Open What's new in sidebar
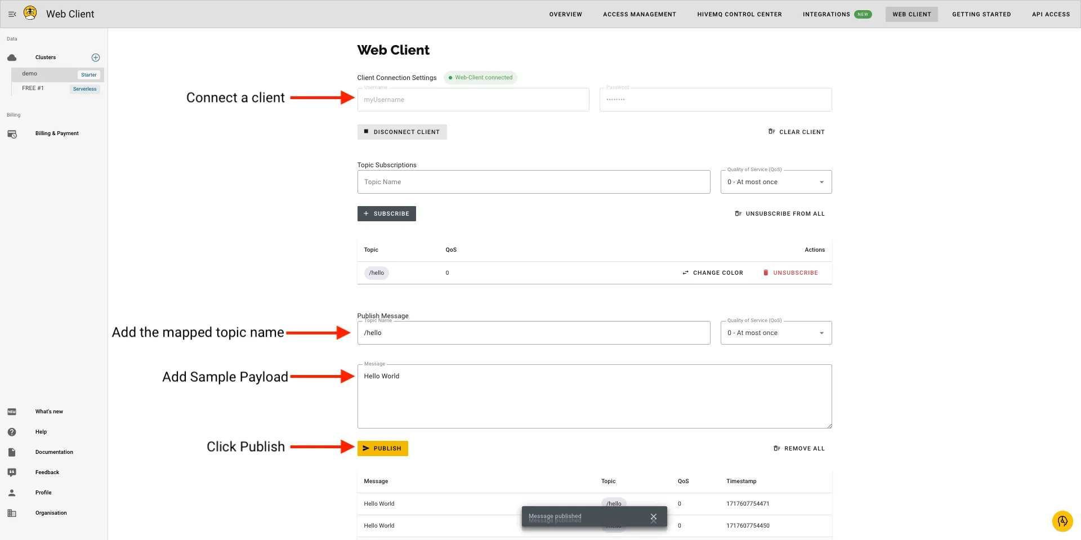Screen dimensions: 1081x540 [49, 412]
